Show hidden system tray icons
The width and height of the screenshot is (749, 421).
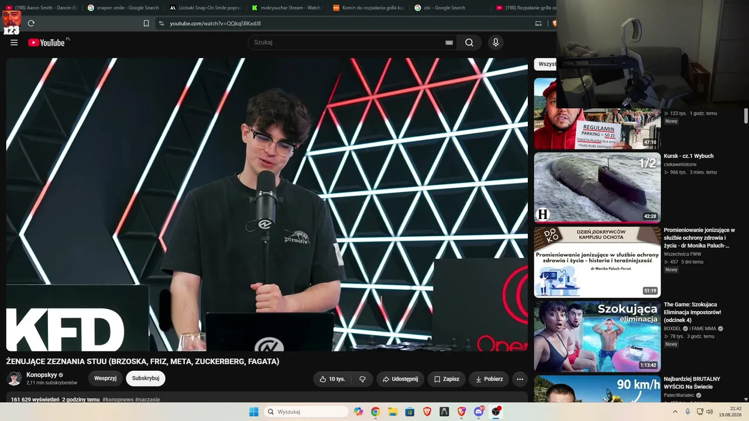[x=675, y=412]
